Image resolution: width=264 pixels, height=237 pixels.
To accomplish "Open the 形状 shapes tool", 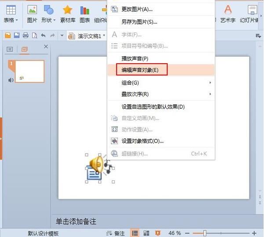I will [x=48, y=14].
